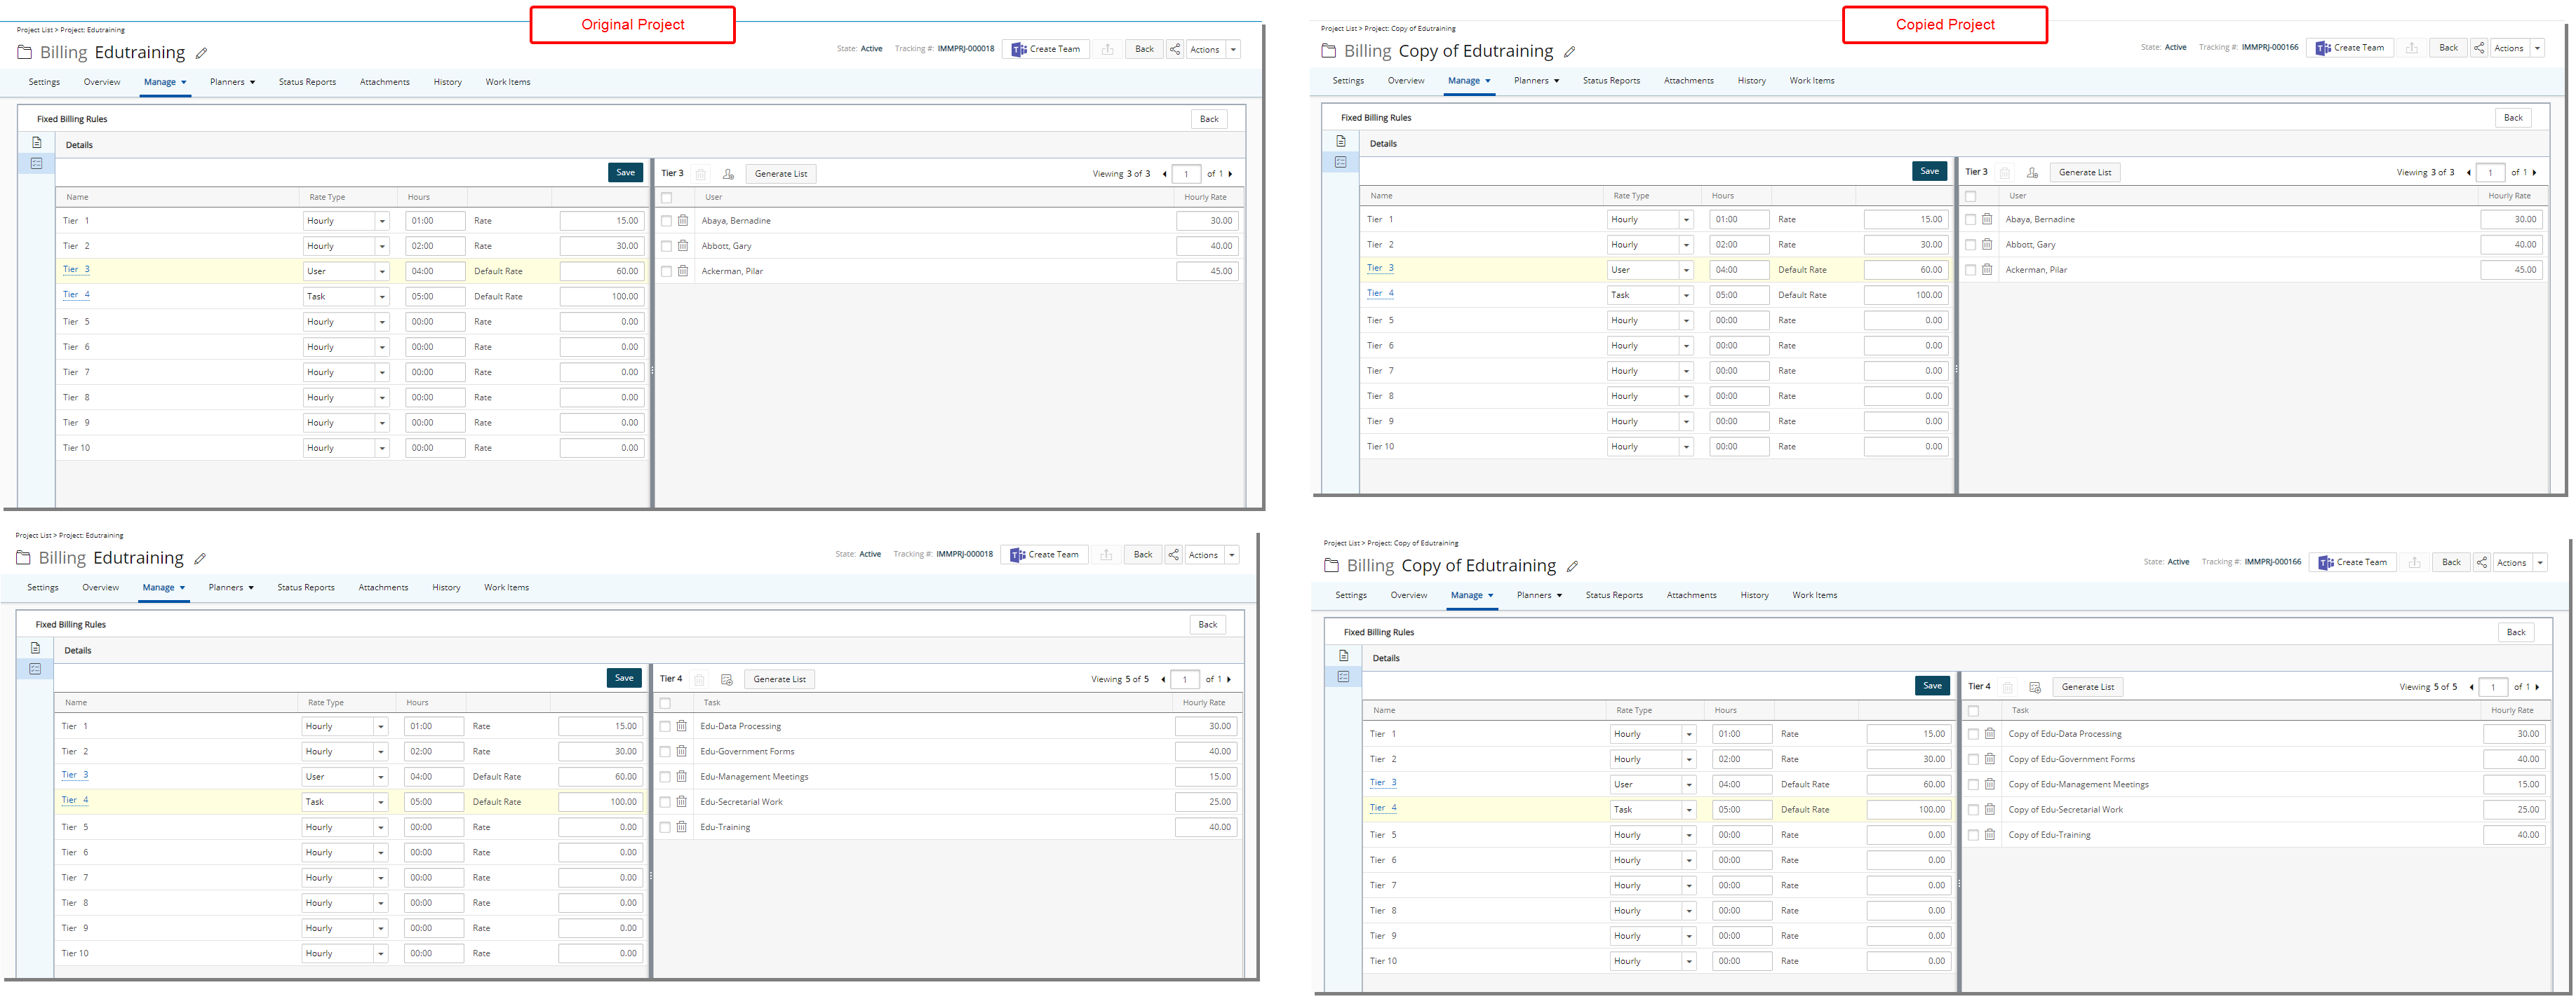
Task: Click export icon in original Edutraining Tier 4 header
Action: click(x=1106, y=555)
